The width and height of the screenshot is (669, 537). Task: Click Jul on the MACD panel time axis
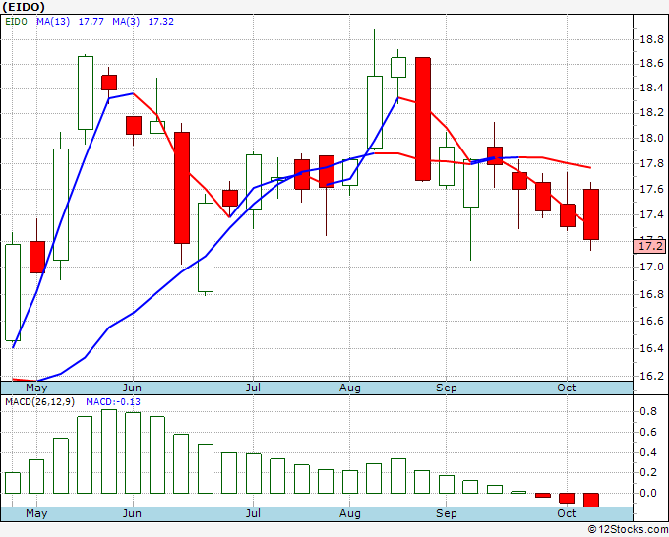(253, 513)
